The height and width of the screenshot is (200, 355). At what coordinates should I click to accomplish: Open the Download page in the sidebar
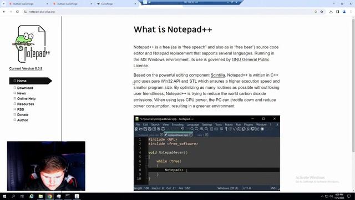tap(25, 88)
